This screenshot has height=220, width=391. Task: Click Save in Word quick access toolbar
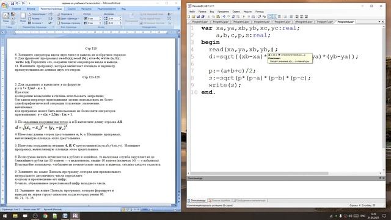pyautogui.click(x=12, y=3)
